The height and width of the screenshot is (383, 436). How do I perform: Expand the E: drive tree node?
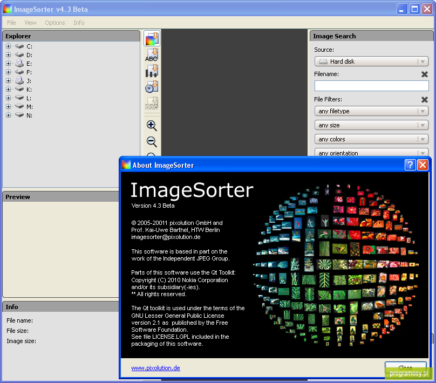(8, 63)
